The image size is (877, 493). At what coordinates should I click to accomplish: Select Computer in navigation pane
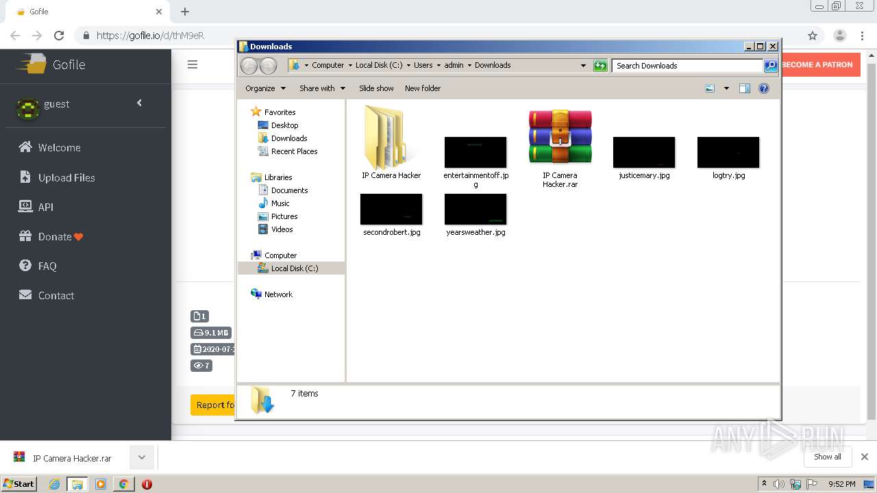click(280, 255)
